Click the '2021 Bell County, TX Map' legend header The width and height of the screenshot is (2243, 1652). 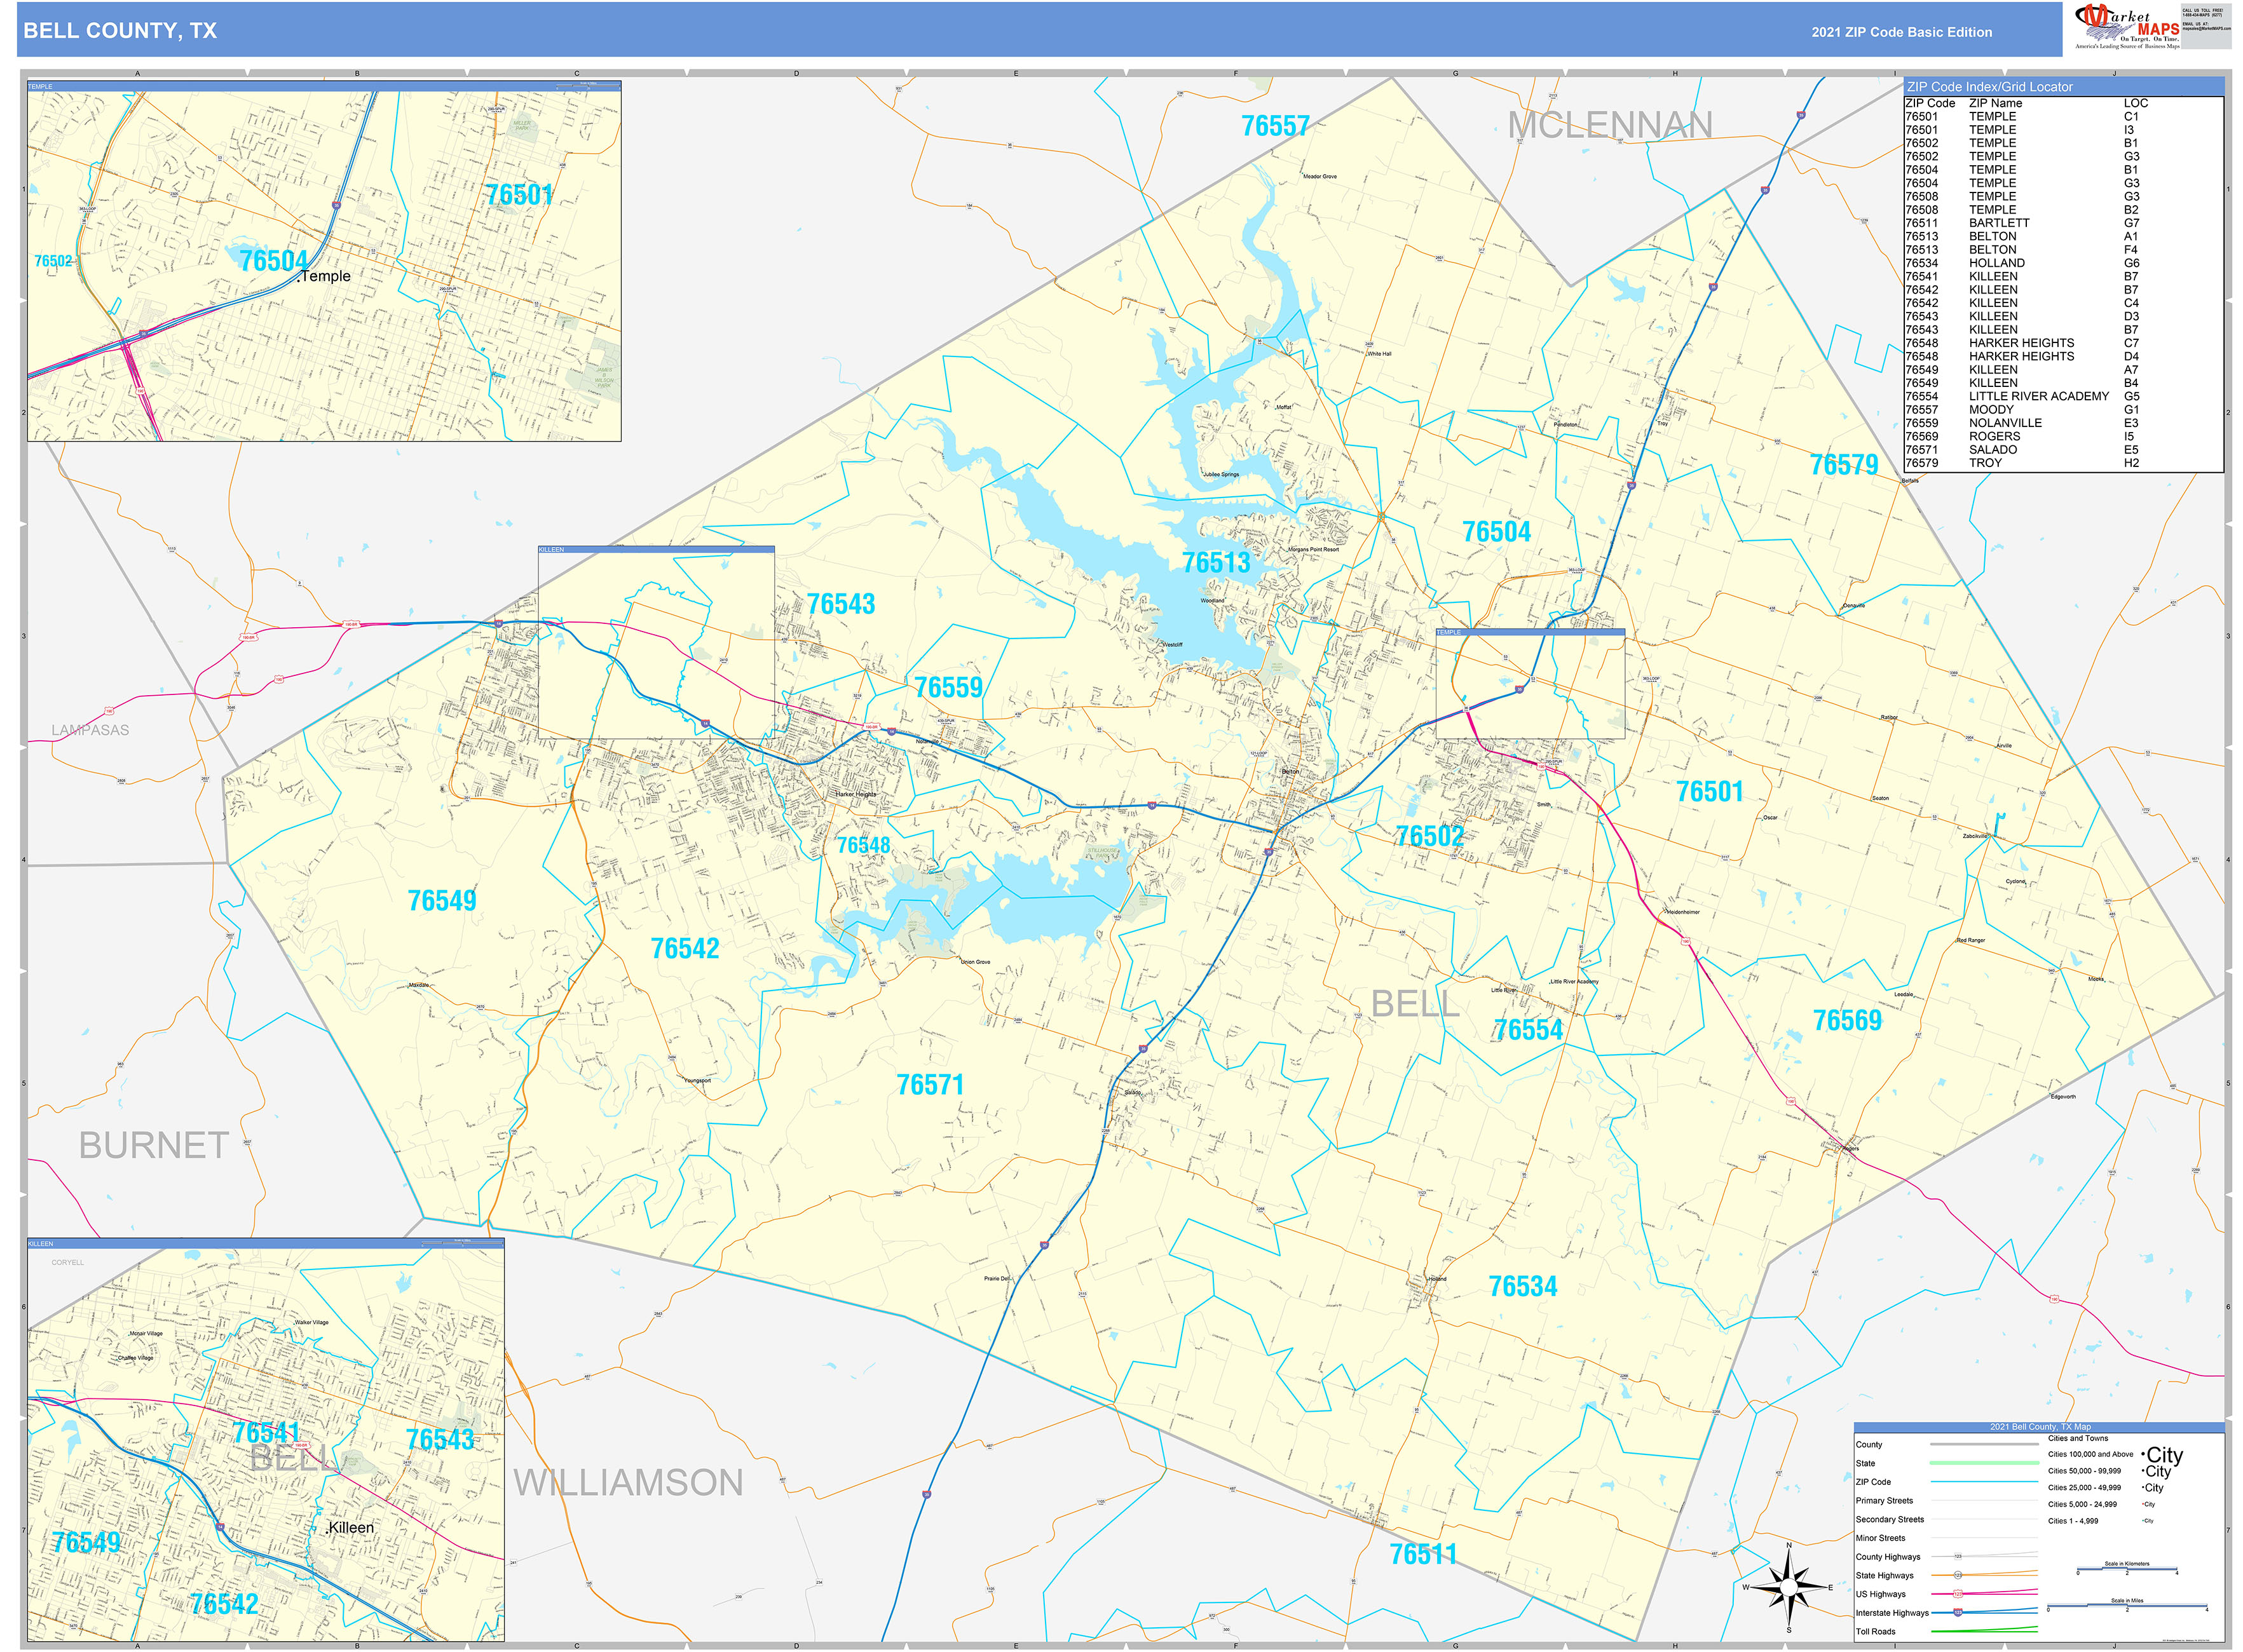(x=2038, y=1427)
